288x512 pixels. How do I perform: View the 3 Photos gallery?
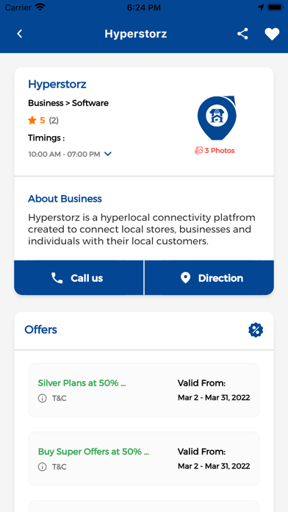point(215,151)
